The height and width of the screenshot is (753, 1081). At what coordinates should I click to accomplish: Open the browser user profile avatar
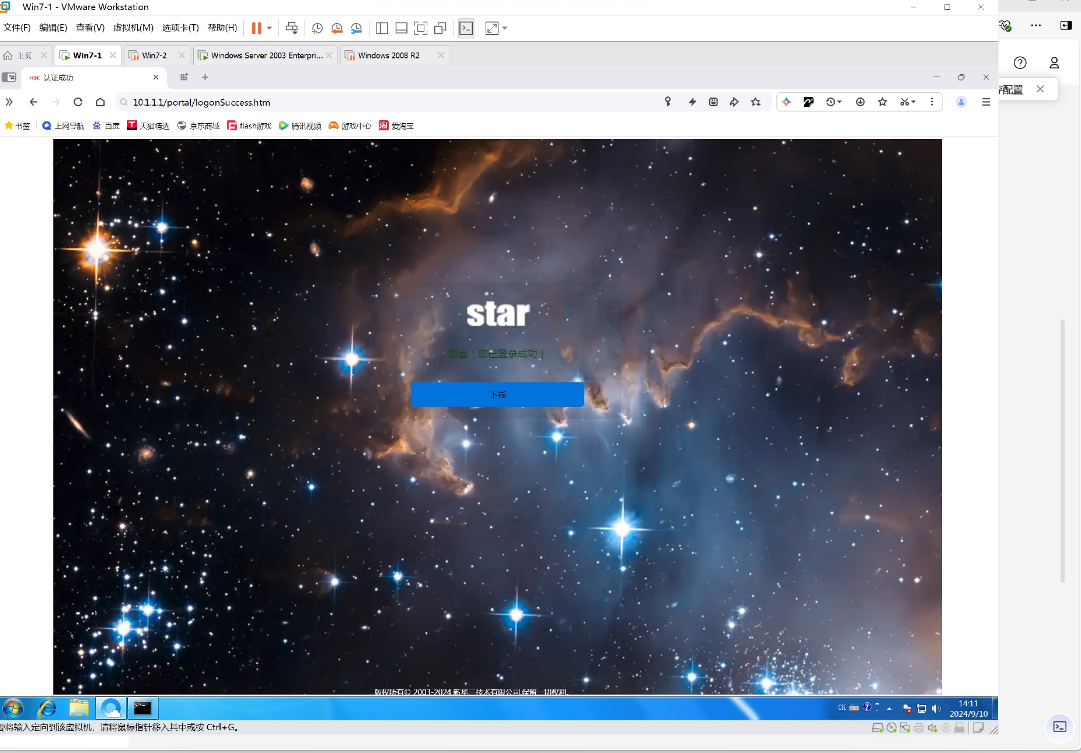click(961, 102)
